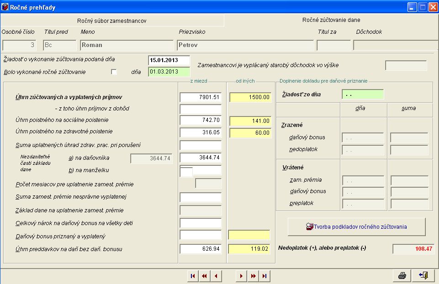The width and height of the screenshot is (439, 284).
Task: Go to the next record
Action: pos(241,276)
